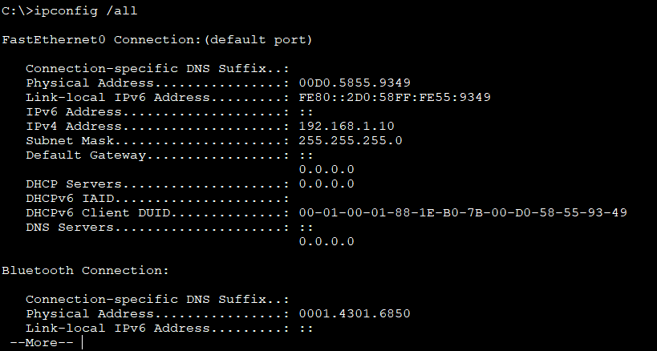This screenshot has width=657, height=351.
Task: Click the 0.0.0.0 value under Default Gateway
Action: pos(326,169)
